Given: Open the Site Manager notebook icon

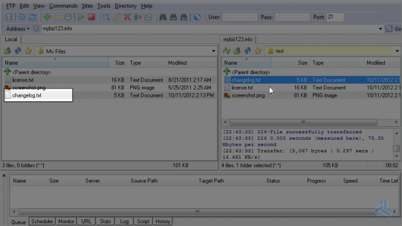Looking at the screenshot, I should tap(9, 17).
